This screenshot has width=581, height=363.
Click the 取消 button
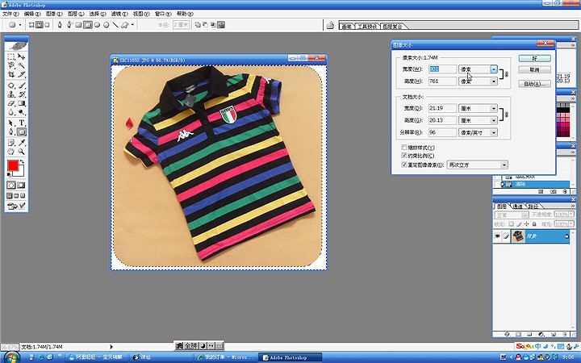(534, 70)
